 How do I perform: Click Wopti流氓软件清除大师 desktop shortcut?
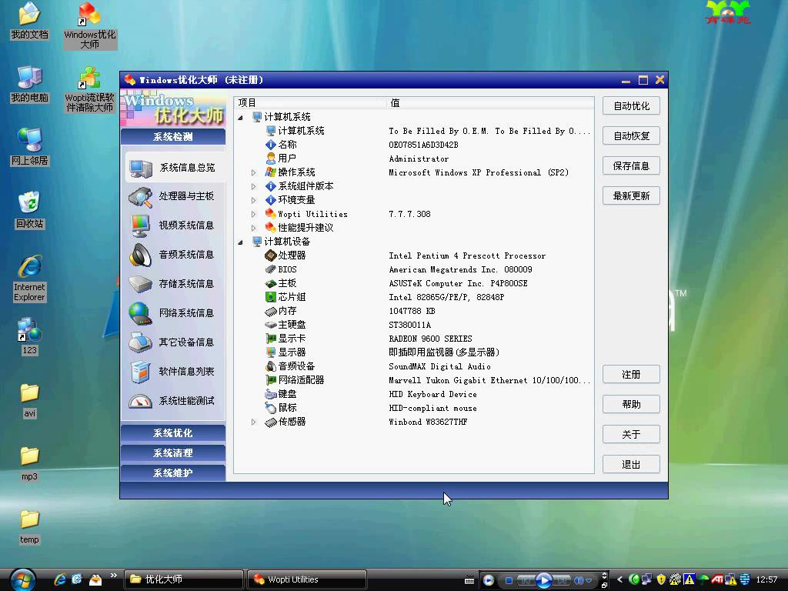(x=90, y=89)
